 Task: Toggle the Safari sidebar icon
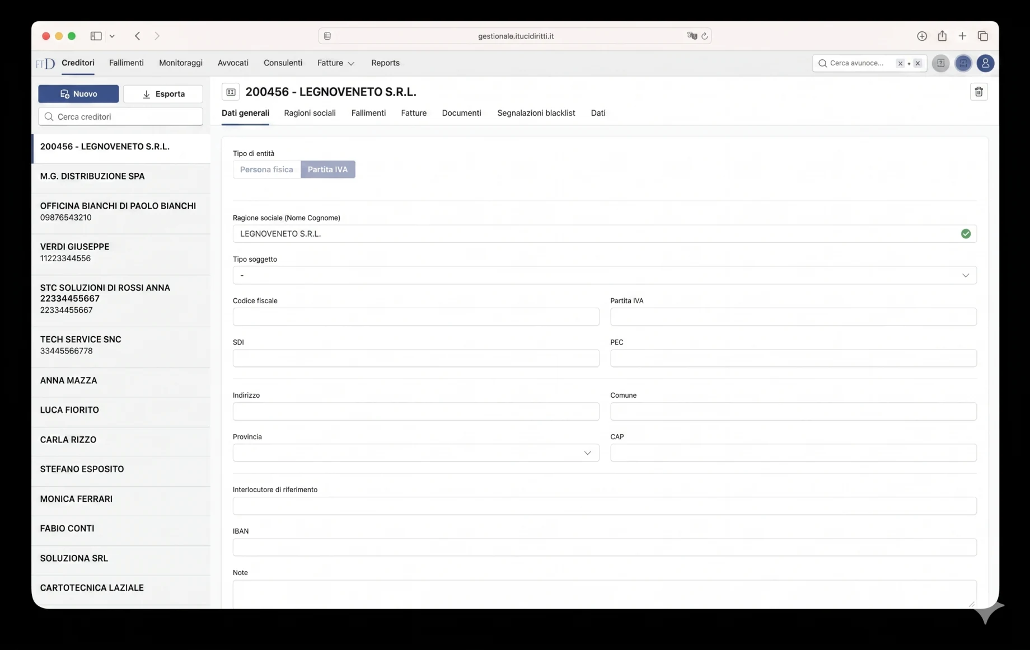[96, 36]
